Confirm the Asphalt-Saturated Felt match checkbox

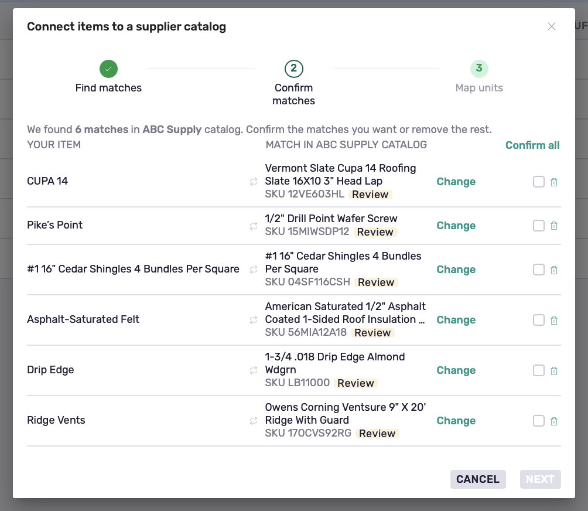point(538,320)
